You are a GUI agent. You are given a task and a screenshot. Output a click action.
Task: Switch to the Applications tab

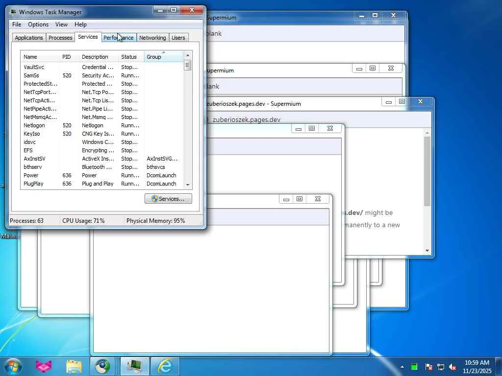point(29,37)
